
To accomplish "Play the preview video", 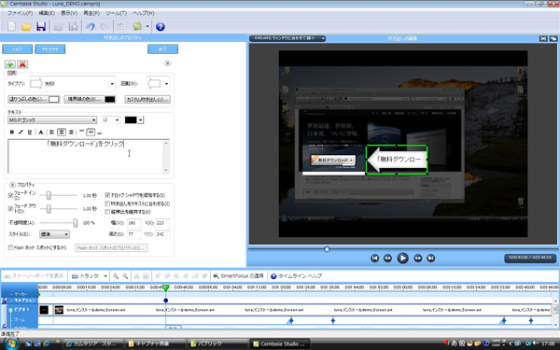I will (402, 258).
